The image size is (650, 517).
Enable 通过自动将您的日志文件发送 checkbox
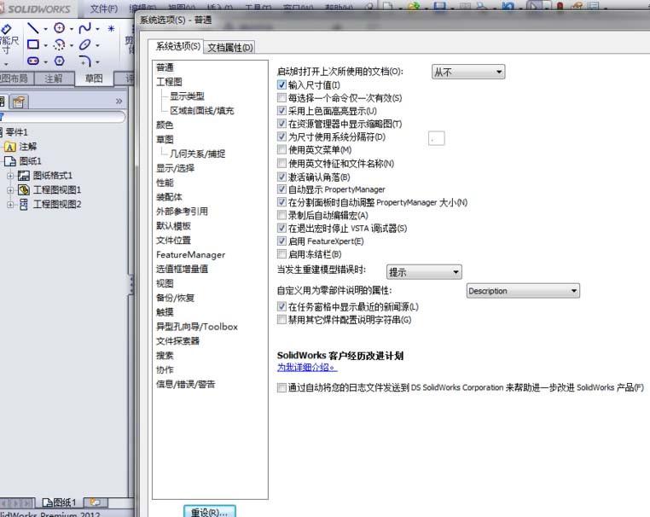pyautogui.click(x=281, y=387)
